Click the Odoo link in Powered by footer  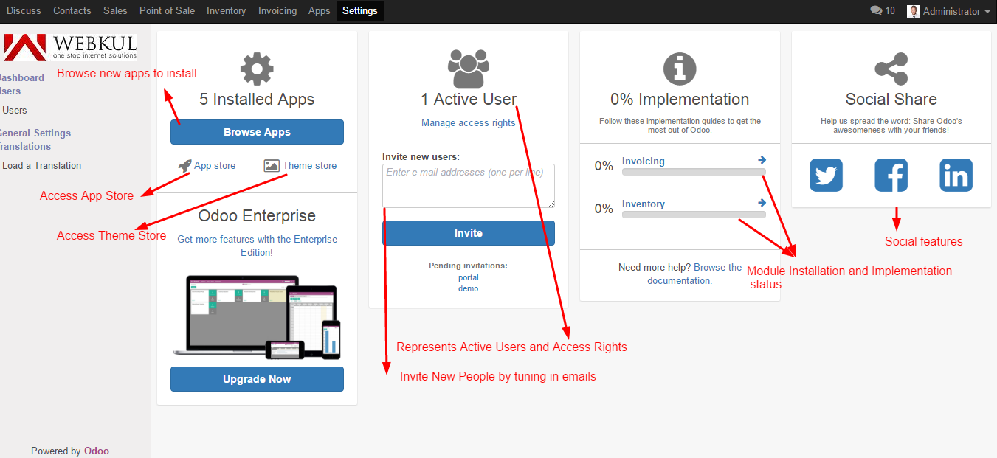click(x=97, y=451)
